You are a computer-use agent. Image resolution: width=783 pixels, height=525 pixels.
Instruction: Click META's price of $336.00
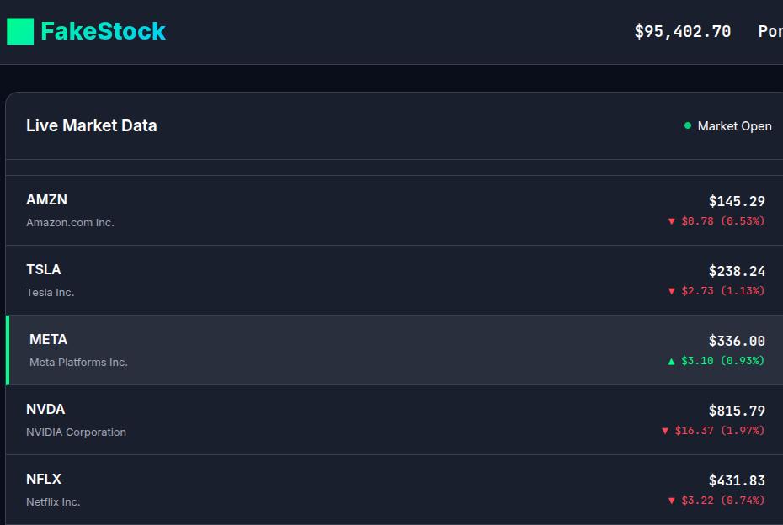[737, 341]
